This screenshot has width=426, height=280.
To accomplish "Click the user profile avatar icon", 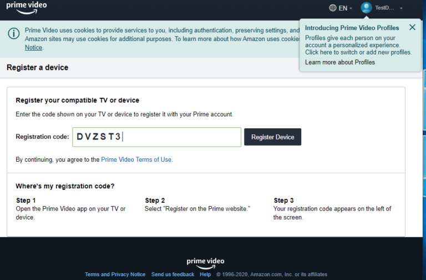I will click(366, 8).
